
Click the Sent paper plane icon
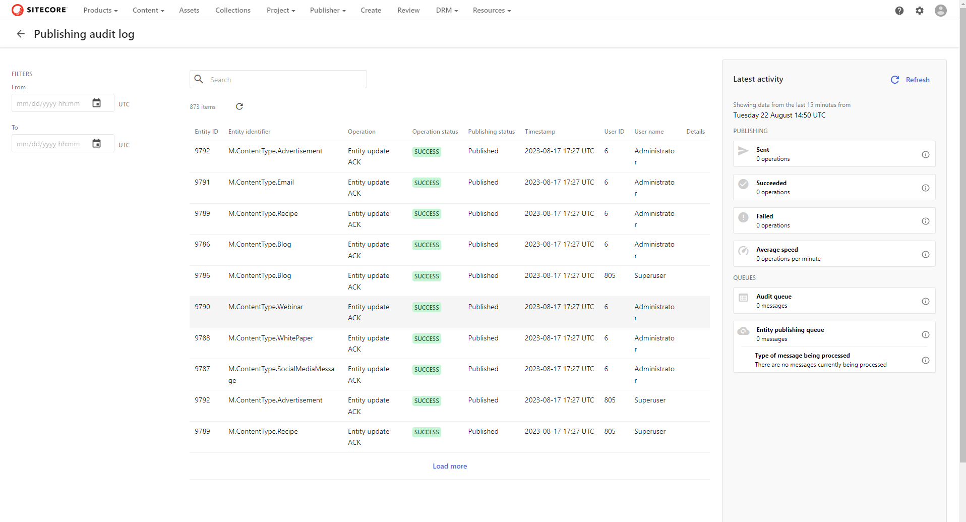pyautogui.click(x=743, y=150)
